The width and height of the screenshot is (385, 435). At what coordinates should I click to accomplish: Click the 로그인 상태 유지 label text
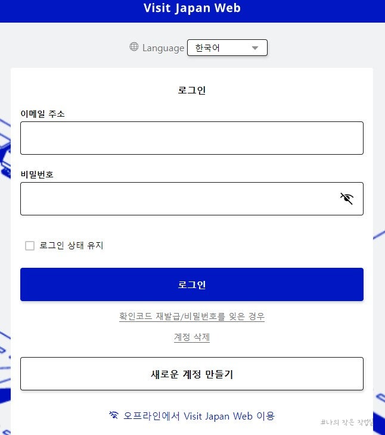[x=72, y=245]
